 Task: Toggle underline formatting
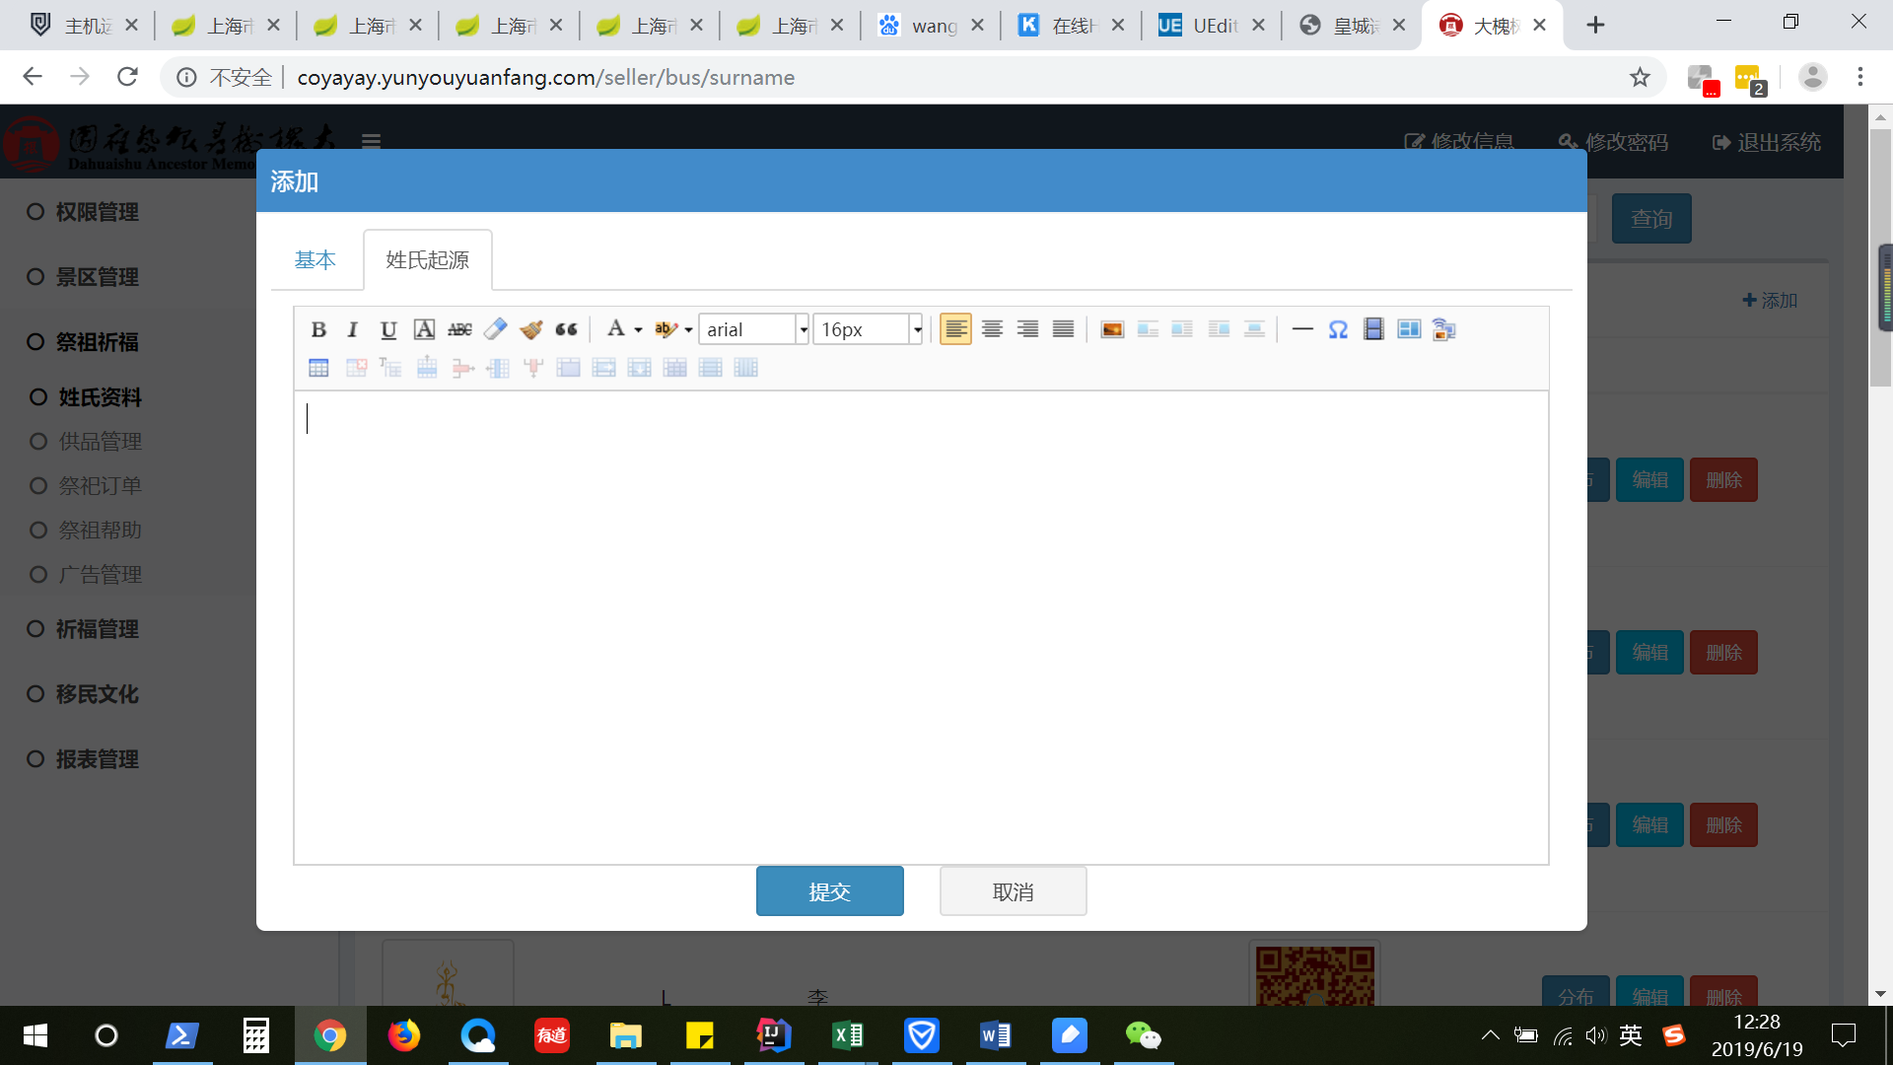(388, 329)
